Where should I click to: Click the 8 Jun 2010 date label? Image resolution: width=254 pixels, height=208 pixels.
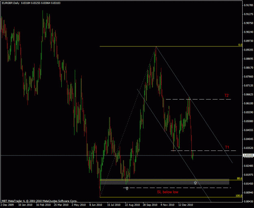tap(96, 205)
